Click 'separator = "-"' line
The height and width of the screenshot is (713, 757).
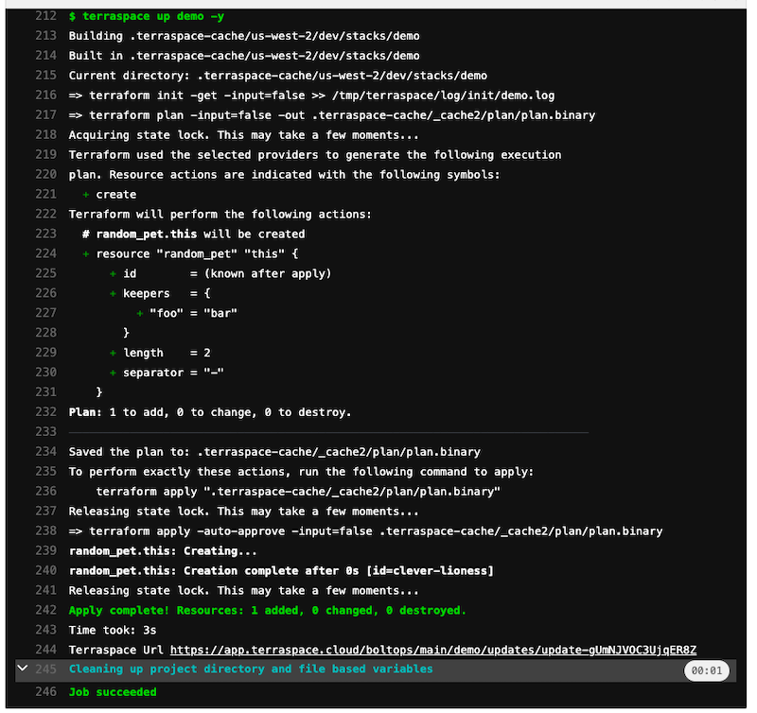(167, 373)
